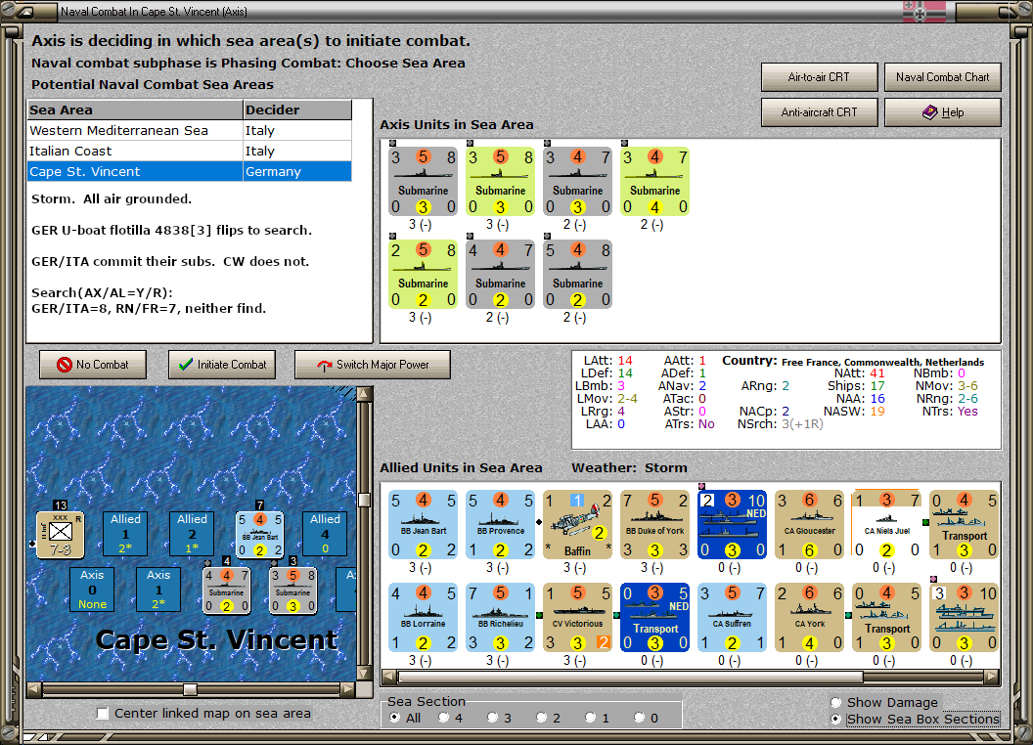Click the Sea Area column header
The width and height of the screenshot is (1033, 745).
coord(135,110)
